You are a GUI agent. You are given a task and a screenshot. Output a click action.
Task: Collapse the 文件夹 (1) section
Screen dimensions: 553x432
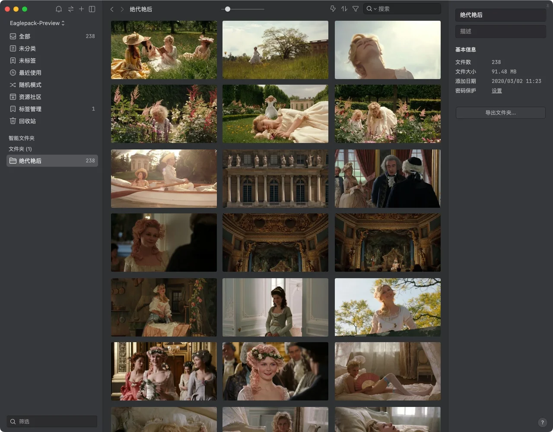point(20,149)
